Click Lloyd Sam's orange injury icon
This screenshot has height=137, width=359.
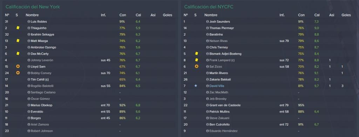tap(18, 66)
